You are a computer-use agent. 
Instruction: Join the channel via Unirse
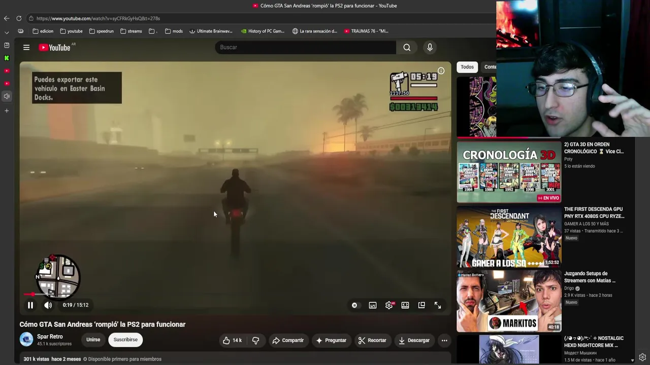(93, 340)
